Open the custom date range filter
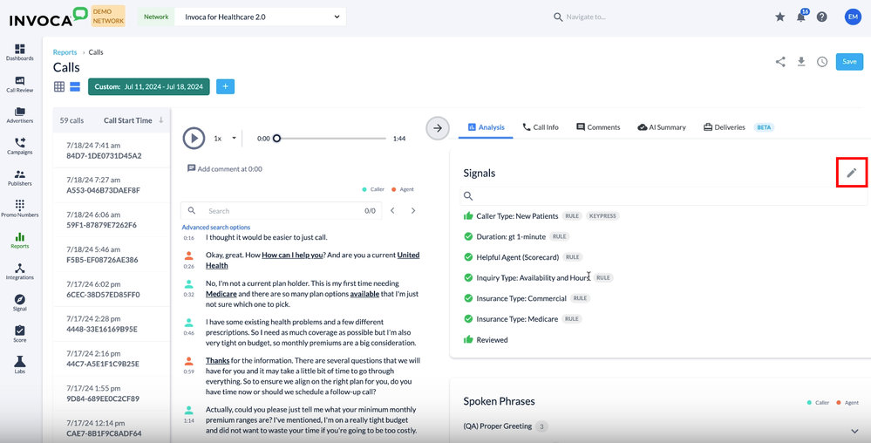This screenshot has height=443, width=871. click(148, 86)
